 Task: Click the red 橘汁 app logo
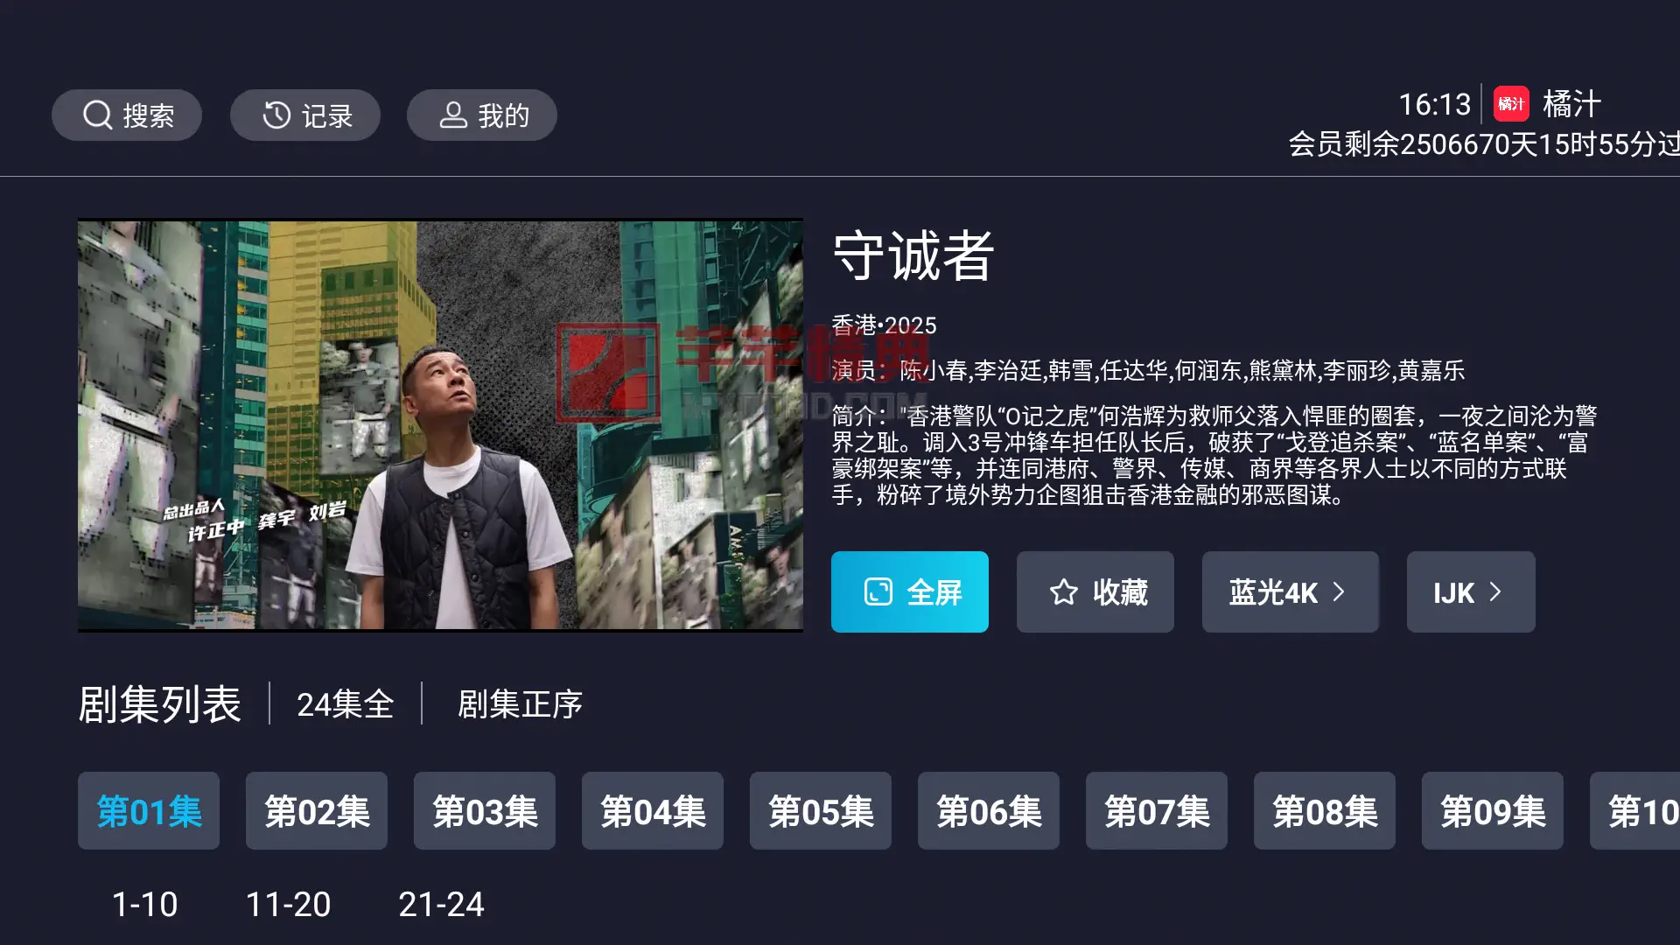pyautogui.click(x=1511, y=104)
